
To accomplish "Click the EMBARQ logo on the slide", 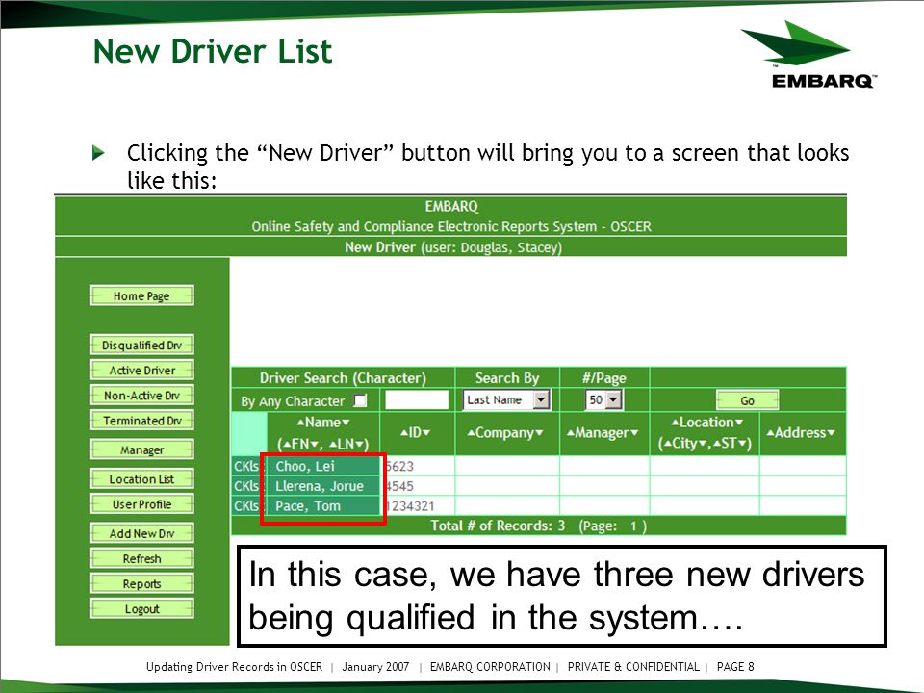I will coord(810,55).
